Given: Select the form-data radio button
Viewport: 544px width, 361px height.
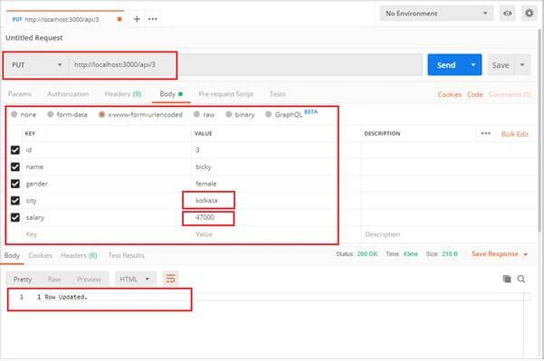Looking at the screenshot, I should tap(51, 114).
